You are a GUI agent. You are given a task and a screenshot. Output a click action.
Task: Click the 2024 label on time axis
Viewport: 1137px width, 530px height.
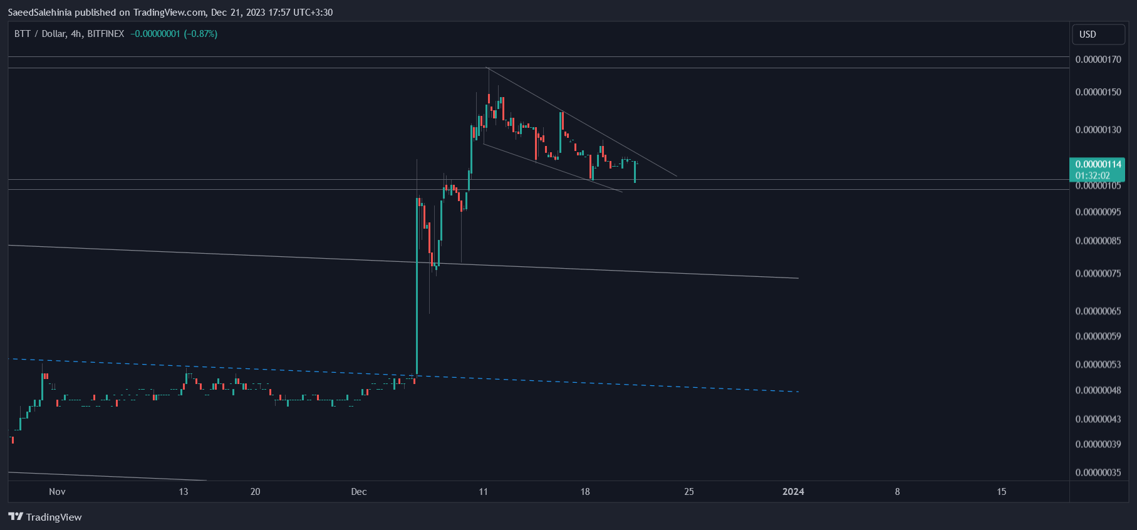point(793,492)
